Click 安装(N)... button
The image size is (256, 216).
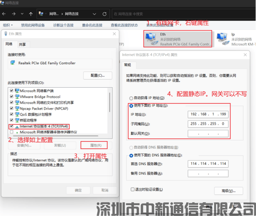click(24, 146)
